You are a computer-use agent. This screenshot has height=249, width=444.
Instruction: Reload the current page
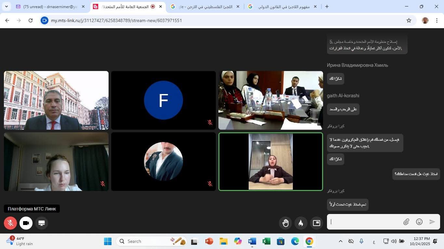click(x=31, y=20)
